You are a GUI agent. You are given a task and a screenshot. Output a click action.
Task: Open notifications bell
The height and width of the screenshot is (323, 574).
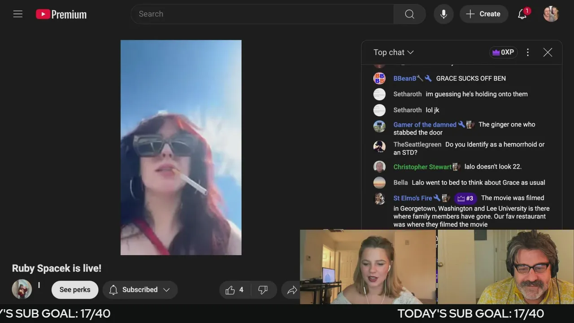[522, 14]
